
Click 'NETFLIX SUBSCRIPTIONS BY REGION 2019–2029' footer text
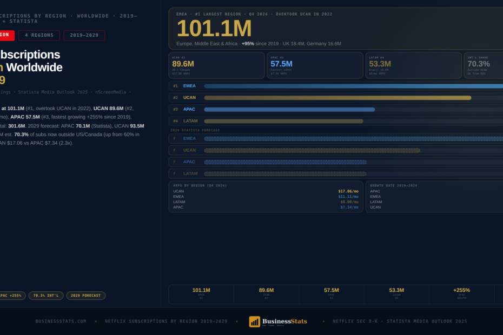(166, 321)
